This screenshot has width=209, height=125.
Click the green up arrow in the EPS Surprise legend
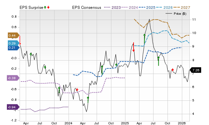[45, 7]
